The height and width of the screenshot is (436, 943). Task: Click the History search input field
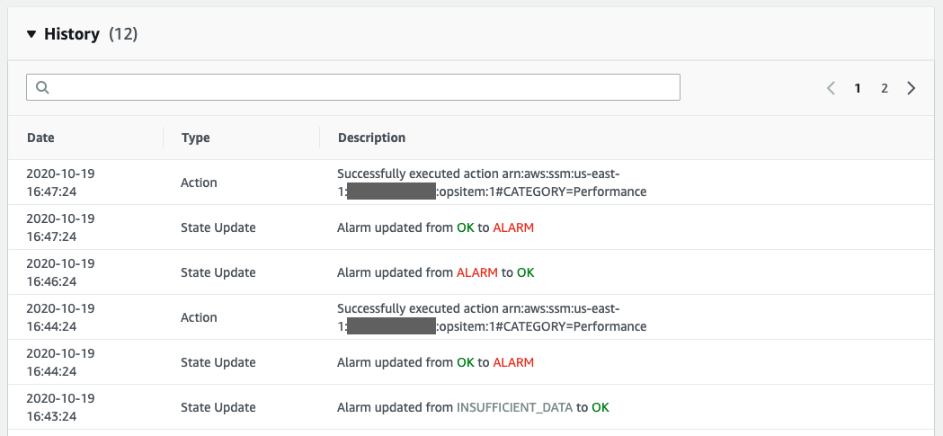353,87
